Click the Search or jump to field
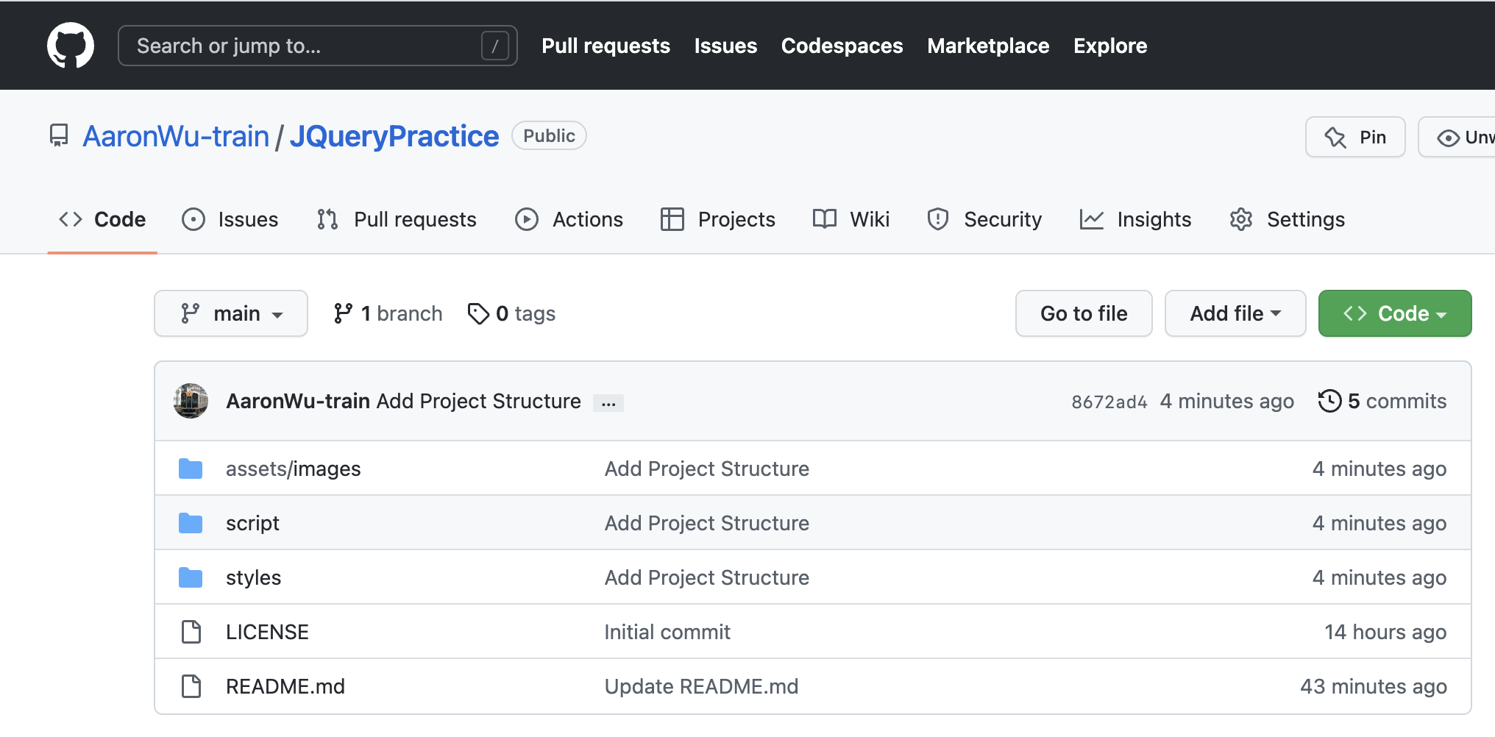This screenshot has width=1495, height=737. click(318, 46)
